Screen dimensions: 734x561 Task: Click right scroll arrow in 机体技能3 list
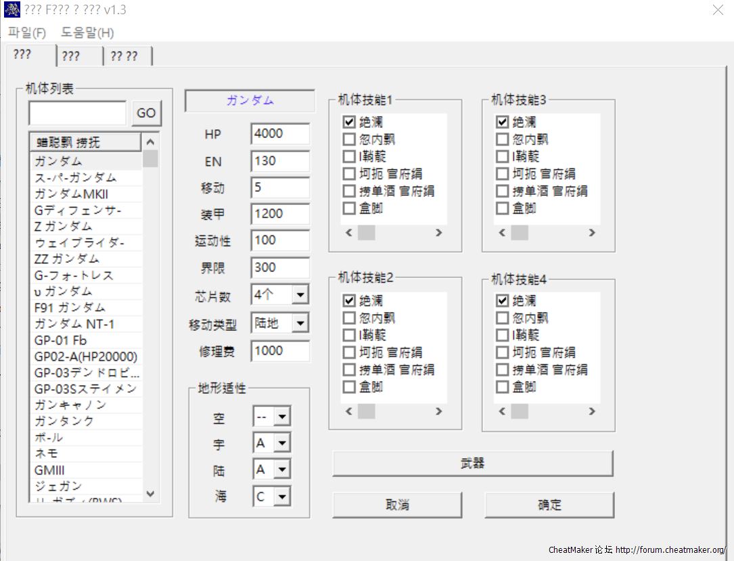point(592,233)
